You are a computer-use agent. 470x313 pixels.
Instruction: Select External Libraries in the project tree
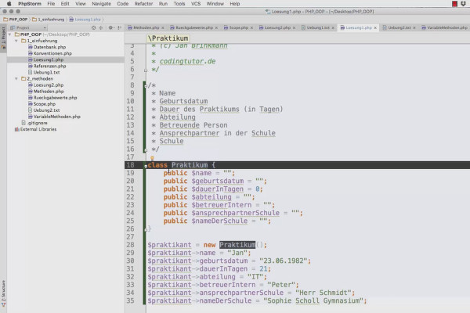38,129
